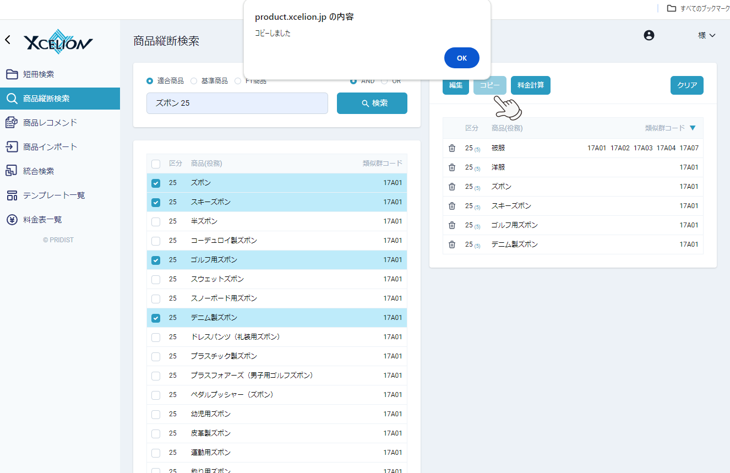Click the 17A07 code in the 被服 row

689,148
